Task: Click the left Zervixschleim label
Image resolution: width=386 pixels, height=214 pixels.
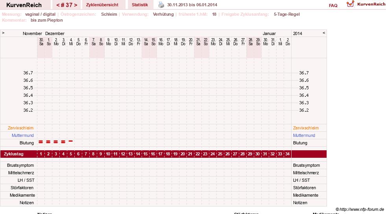Action: coord(20,128)
